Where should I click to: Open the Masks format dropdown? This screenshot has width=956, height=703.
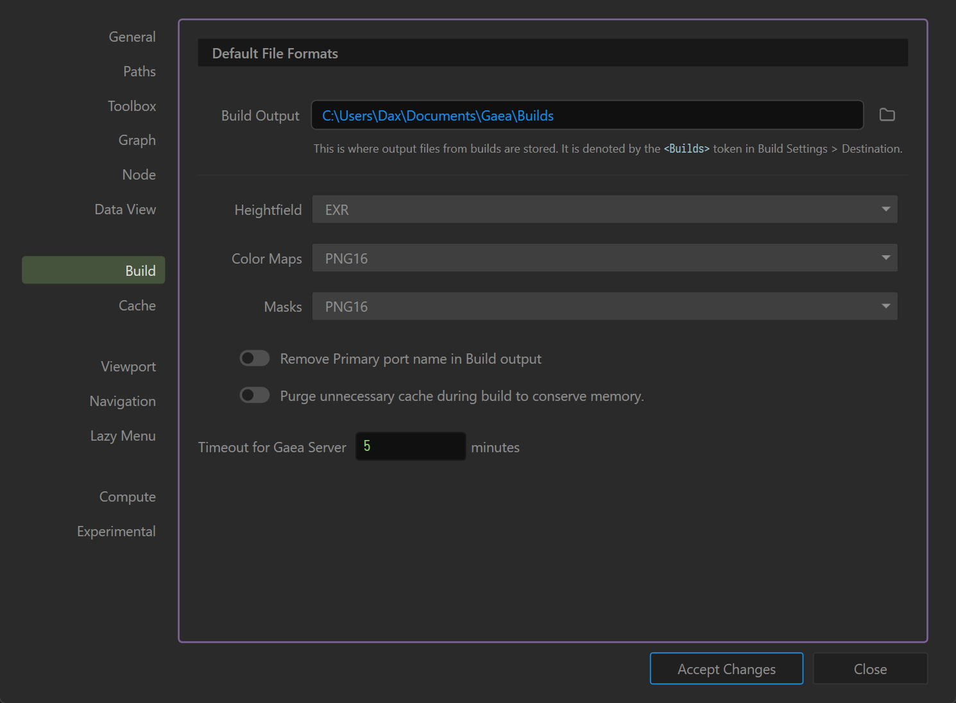tap(604, 306)
